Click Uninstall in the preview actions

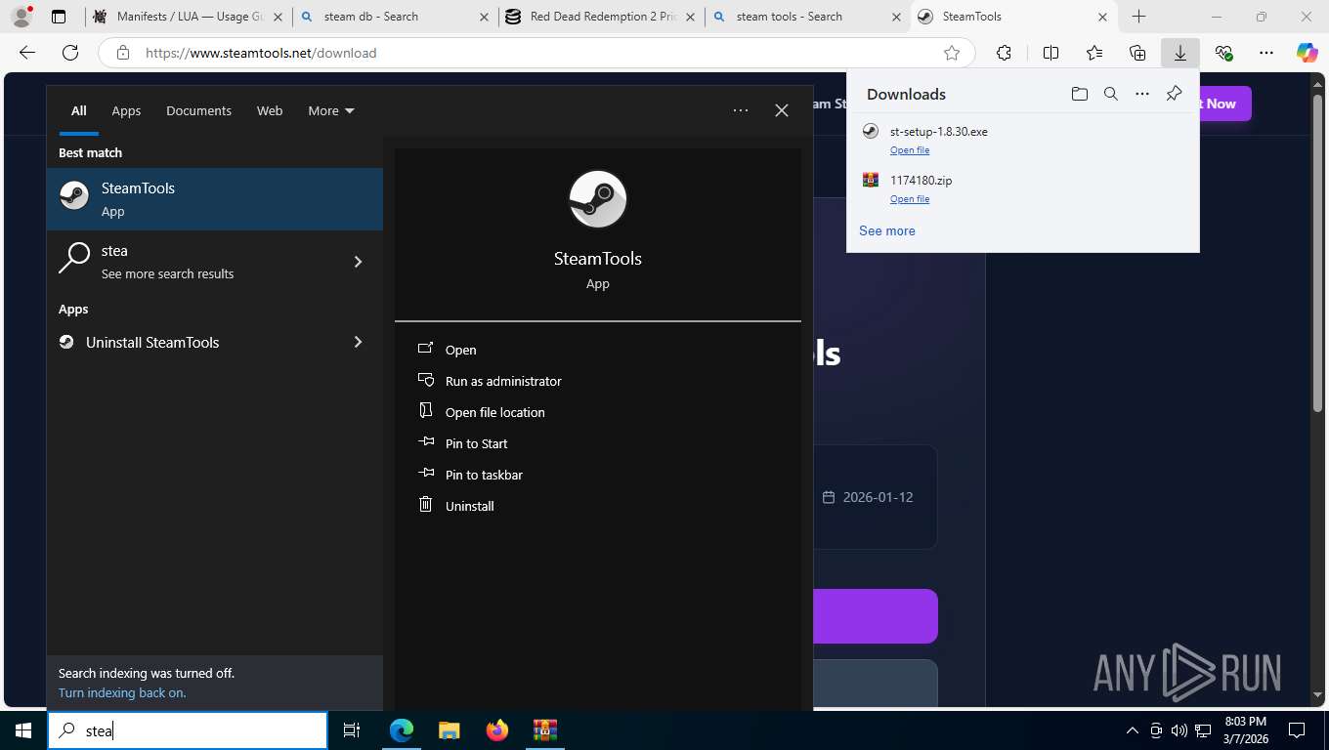[469, 506]
